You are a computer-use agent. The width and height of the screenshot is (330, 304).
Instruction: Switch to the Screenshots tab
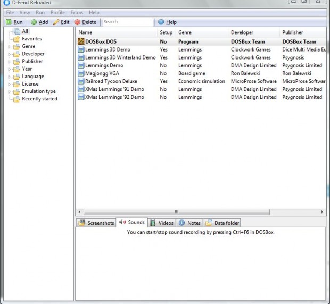click(96, 223)
